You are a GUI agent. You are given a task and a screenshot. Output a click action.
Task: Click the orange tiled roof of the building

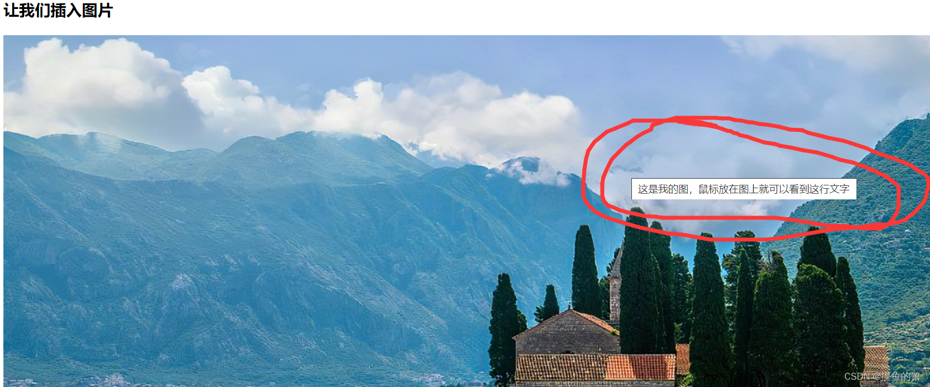pyautogui.click(x=640, y=367)
